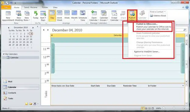The width and height of the screenshot is (190, 112).
Task: Open Outlook Help question mark icon
Action: (x=187, y=7)
